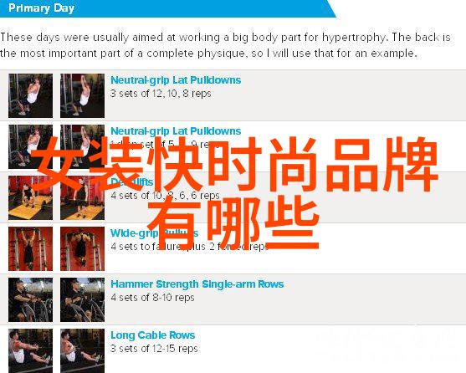This screenshot has height=373, width=466.
Task: View second lat pulldown end-position thumbnail
Action: 82,146
